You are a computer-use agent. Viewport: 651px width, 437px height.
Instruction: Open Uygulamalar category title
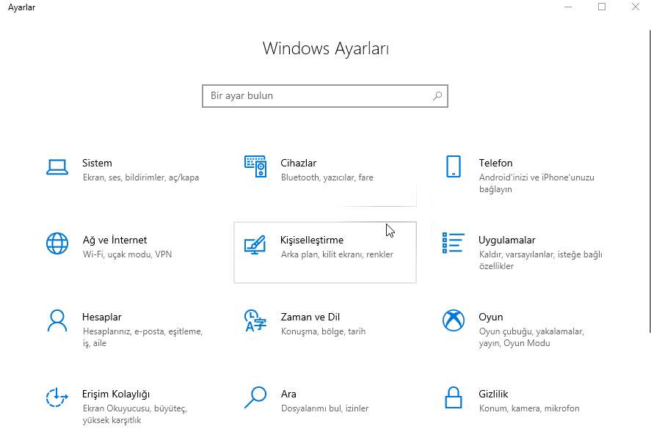pyautogui.click(x=507, y=240)
